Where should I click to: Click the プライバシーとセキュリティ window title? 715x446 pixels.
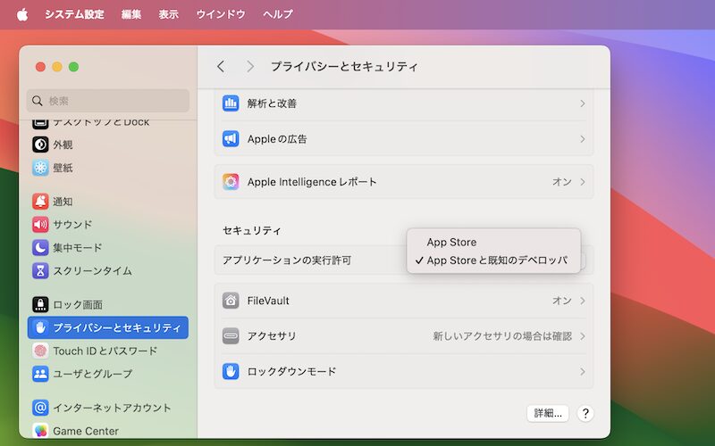(344, 66)
